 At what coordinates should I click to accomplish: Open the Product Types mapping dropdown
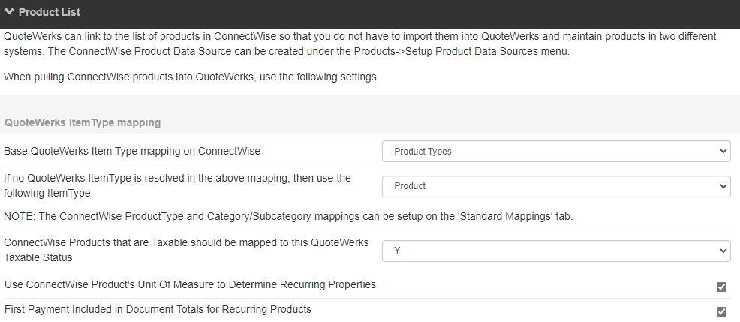[555, 151]
